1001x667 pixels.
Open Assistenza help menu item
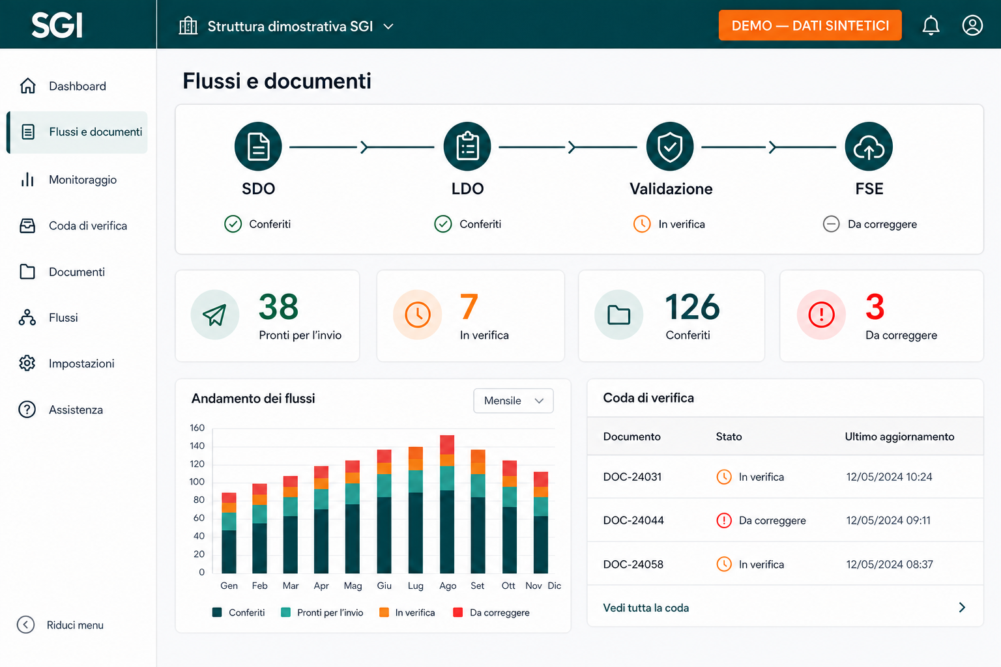(x=77, y=410)
